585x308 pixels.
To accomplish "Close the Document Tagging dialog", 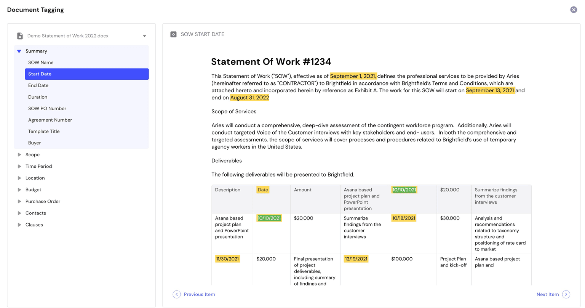I will 573,10.
